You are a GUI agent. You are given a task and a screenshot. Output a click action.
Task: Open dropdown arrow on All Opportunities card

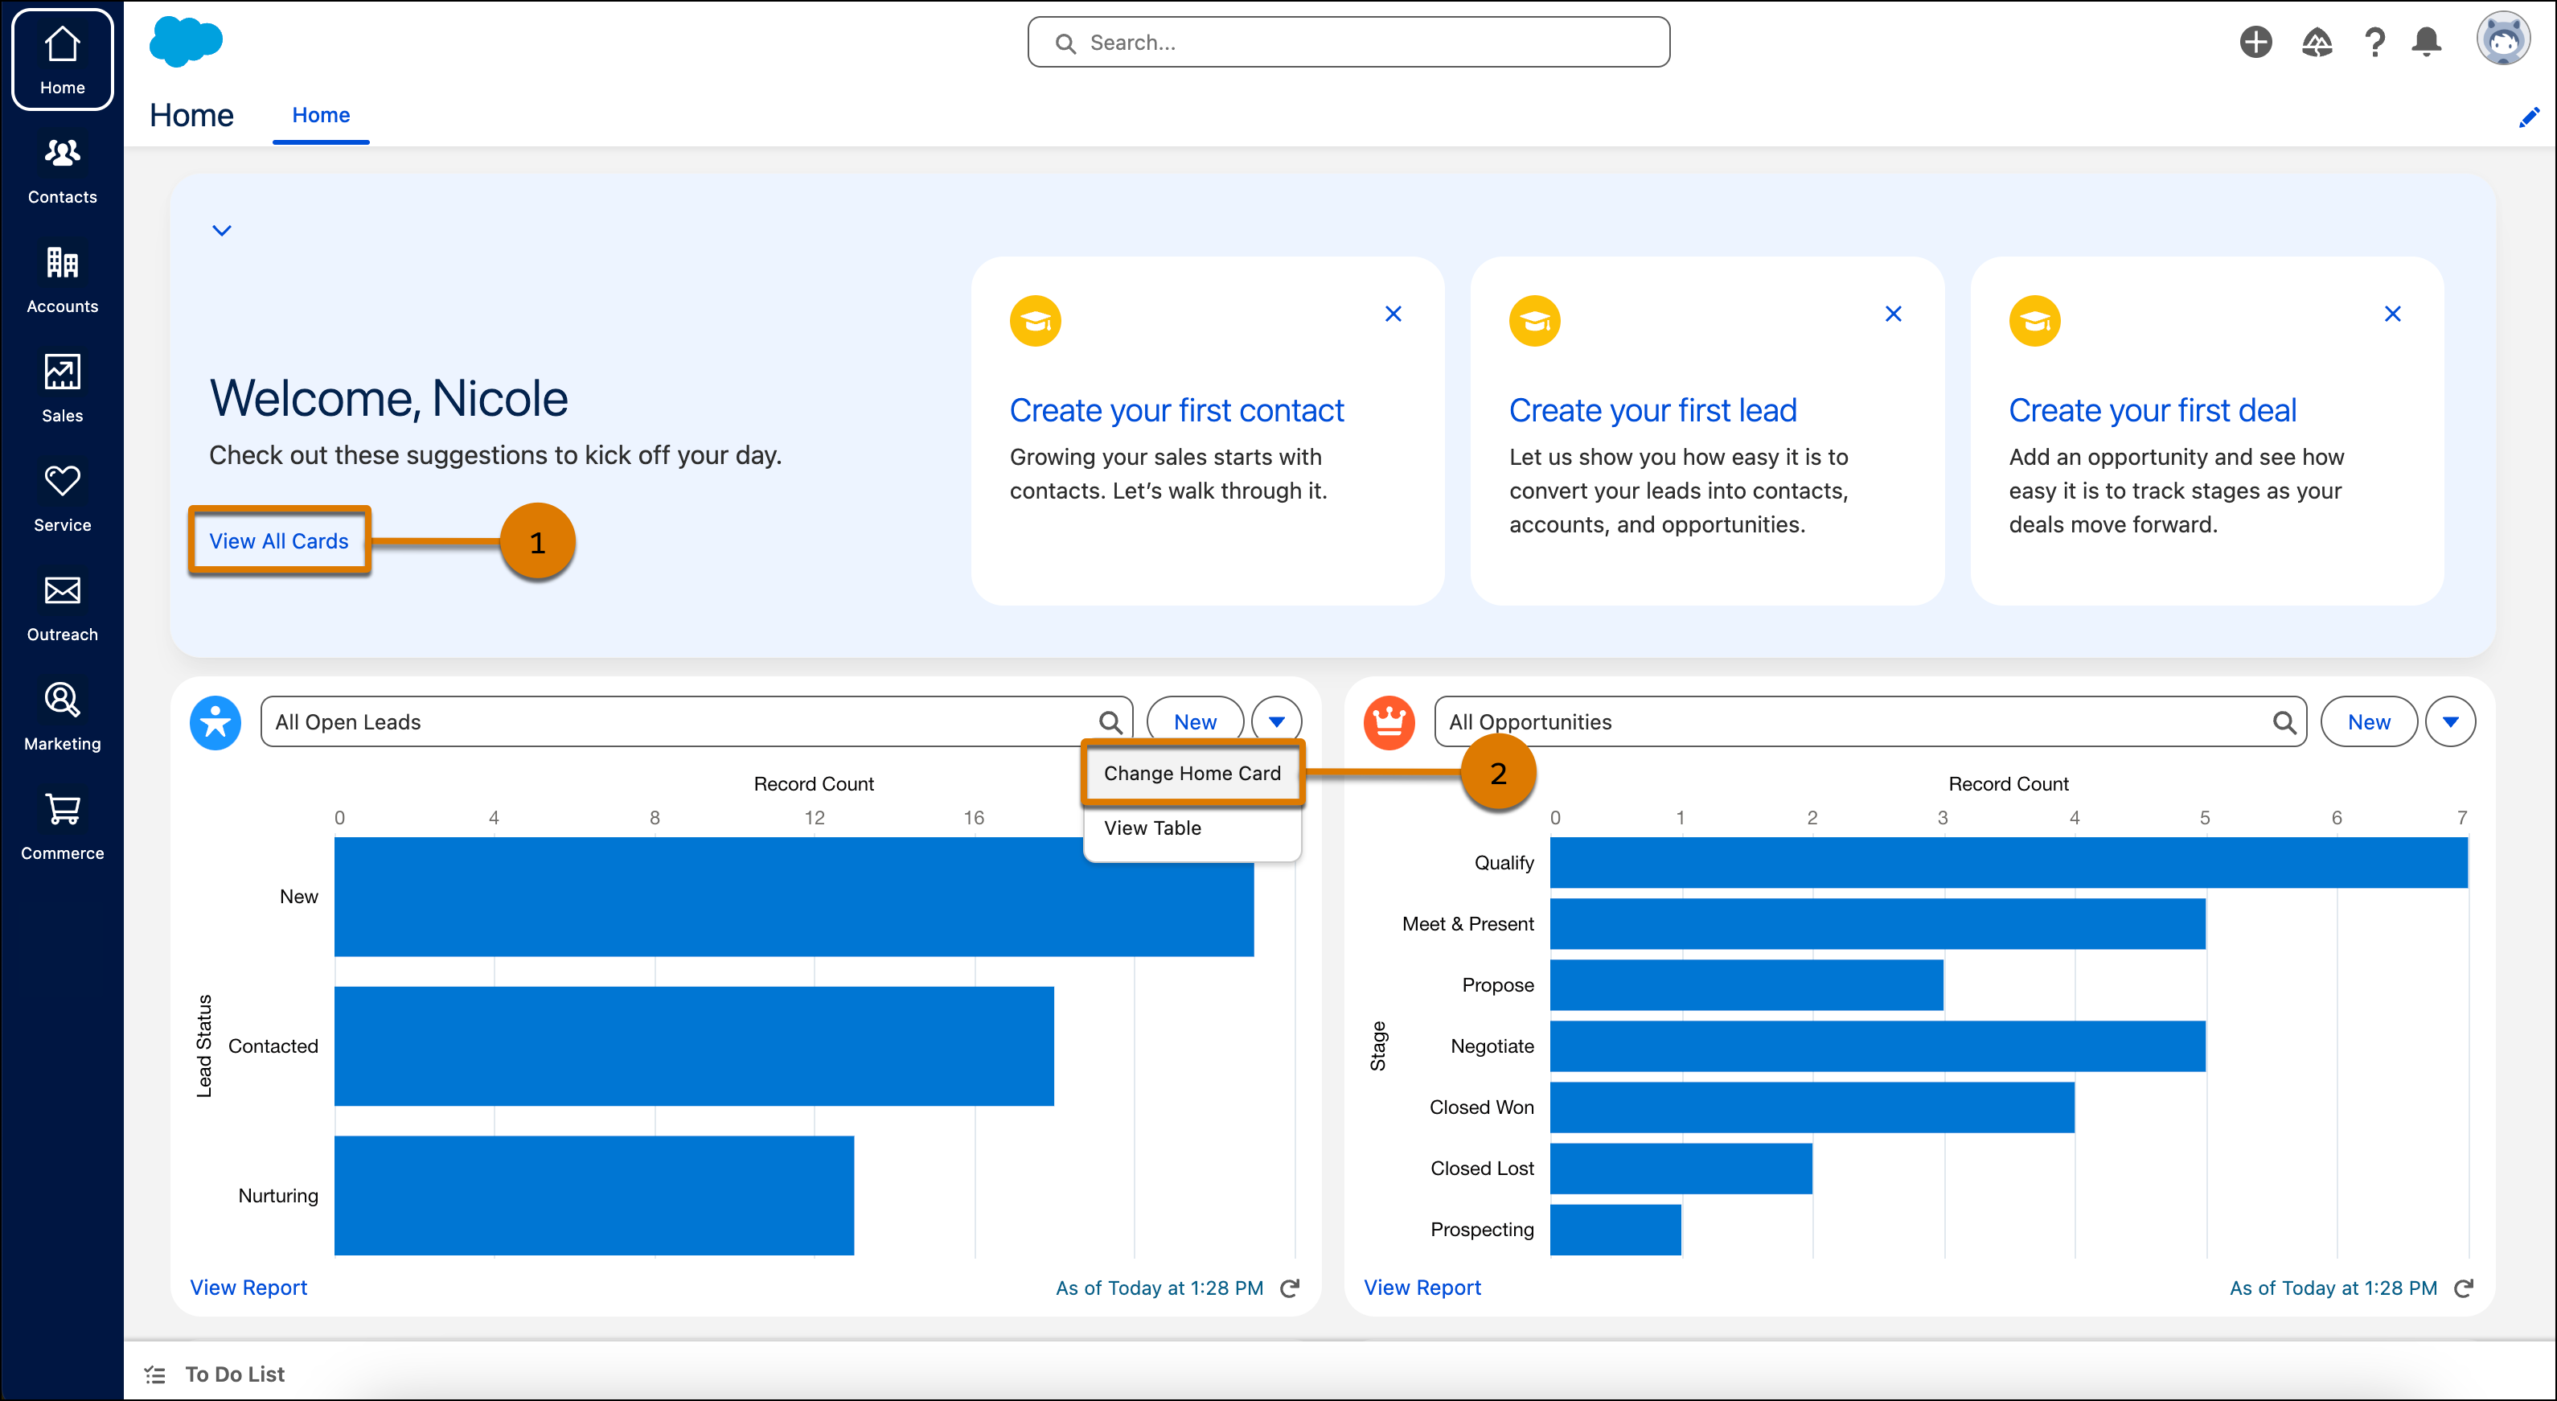click(2450, 722)
